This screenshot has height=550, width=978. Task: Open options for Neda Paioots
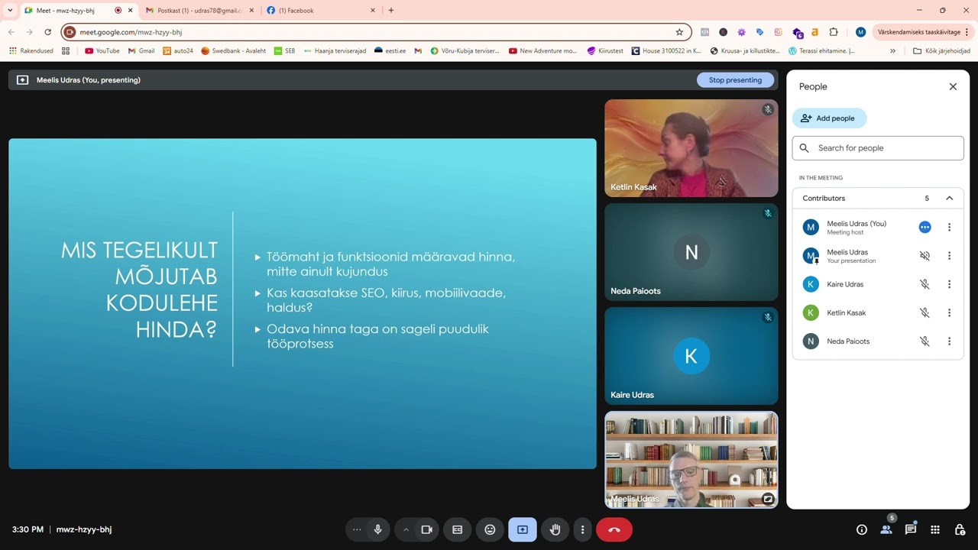point(950,341)
